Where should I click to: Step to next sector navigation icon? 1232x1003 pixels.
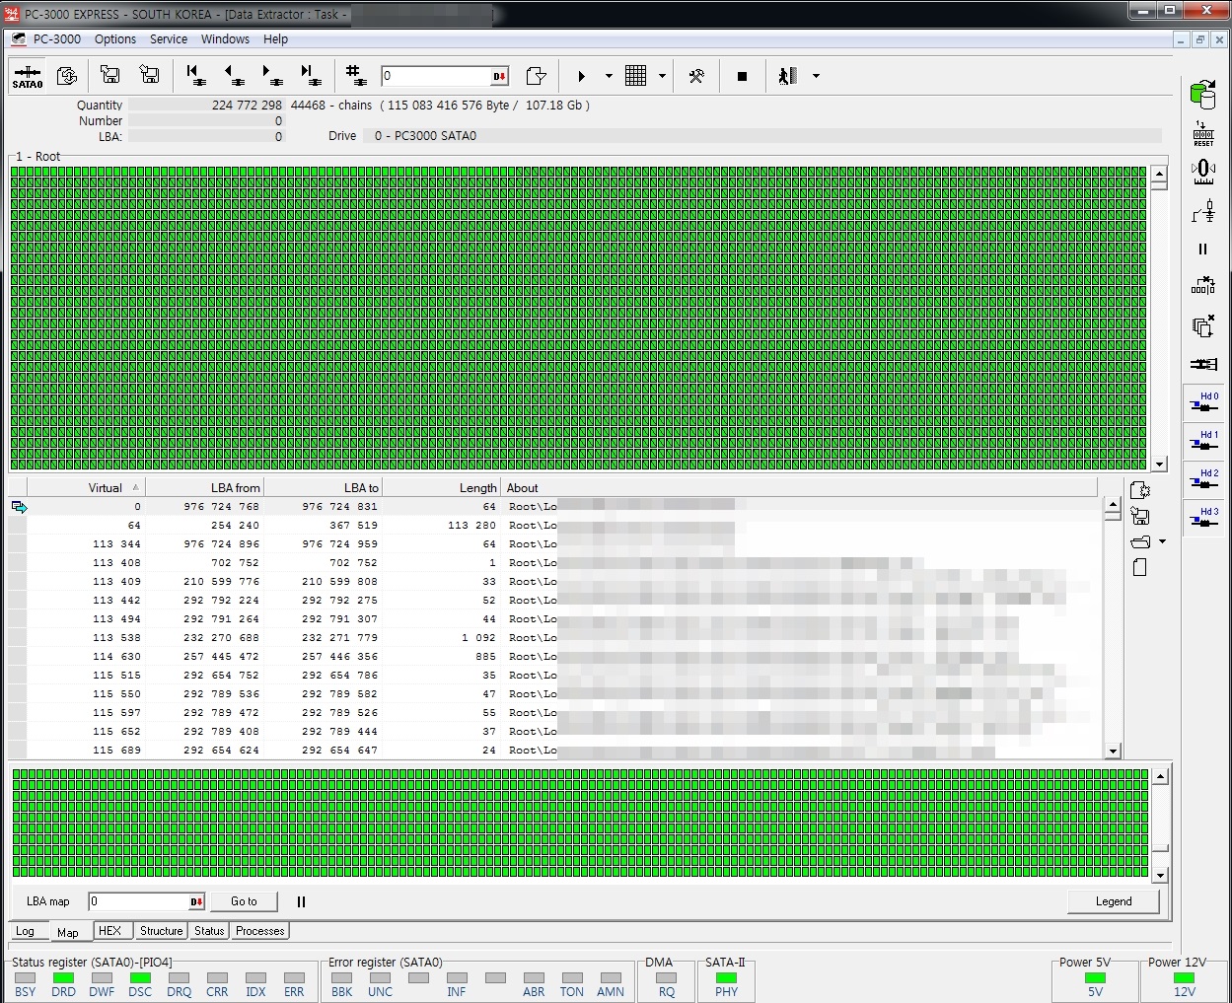tap(272, 76)
